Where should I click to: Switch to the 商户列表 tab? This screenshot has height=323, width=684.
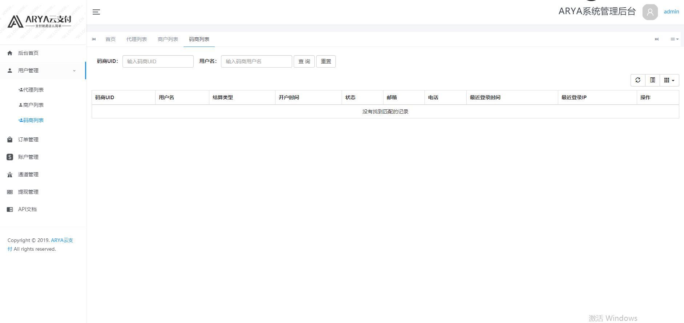click(168, 39)
